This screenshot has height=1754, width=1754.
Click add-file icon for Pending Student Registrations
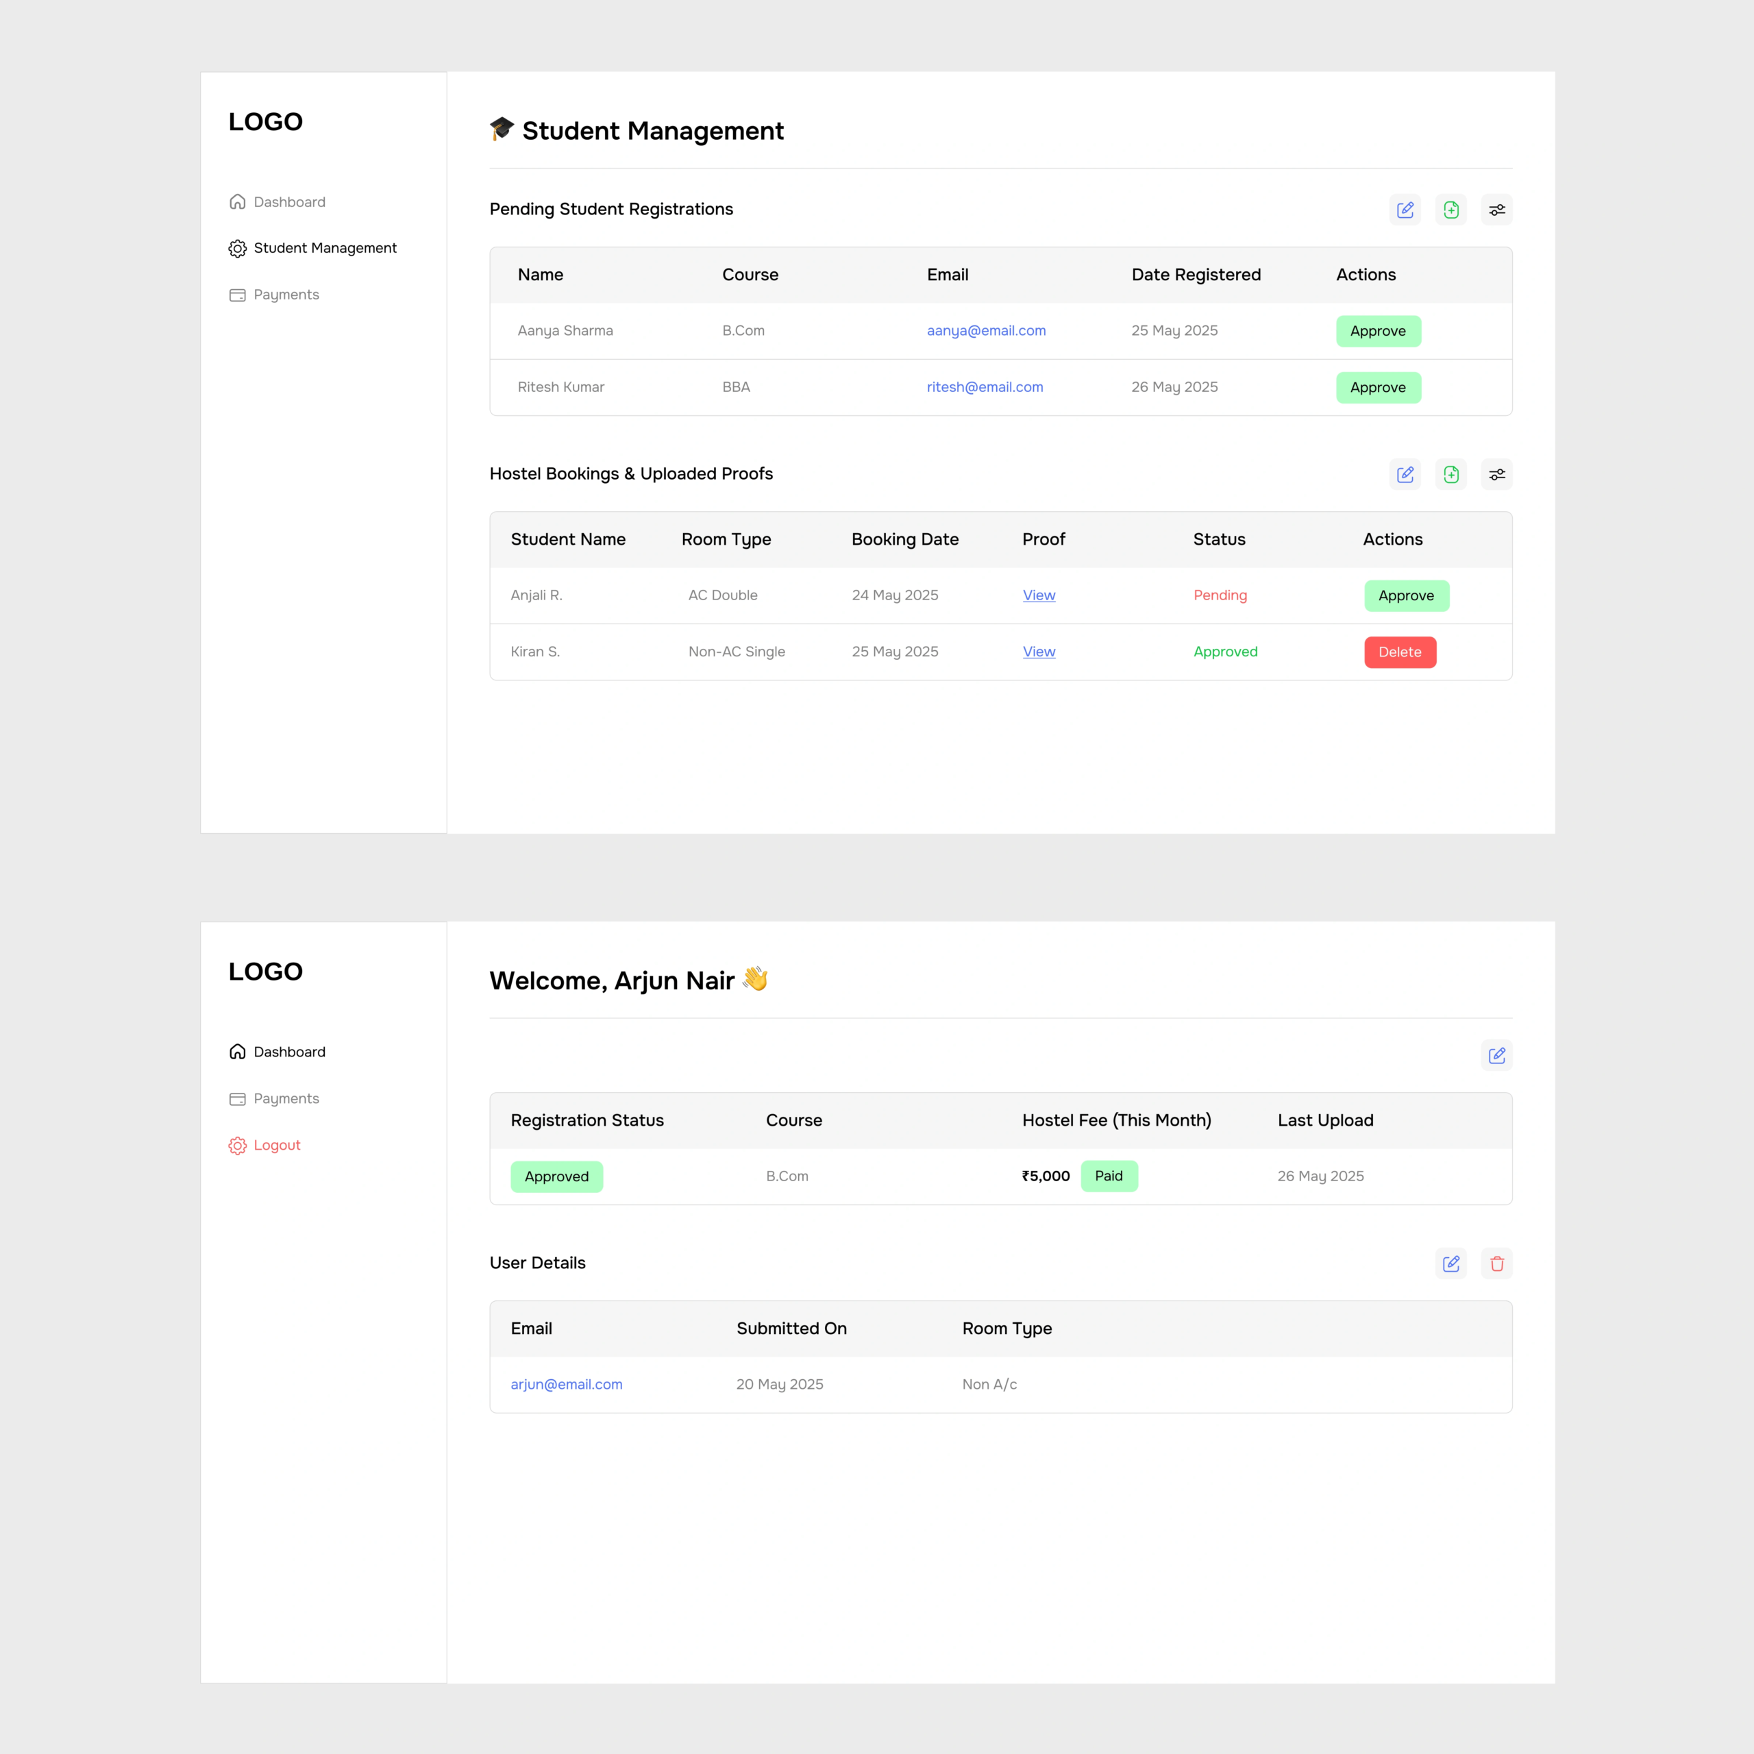tap(1450, 210)
